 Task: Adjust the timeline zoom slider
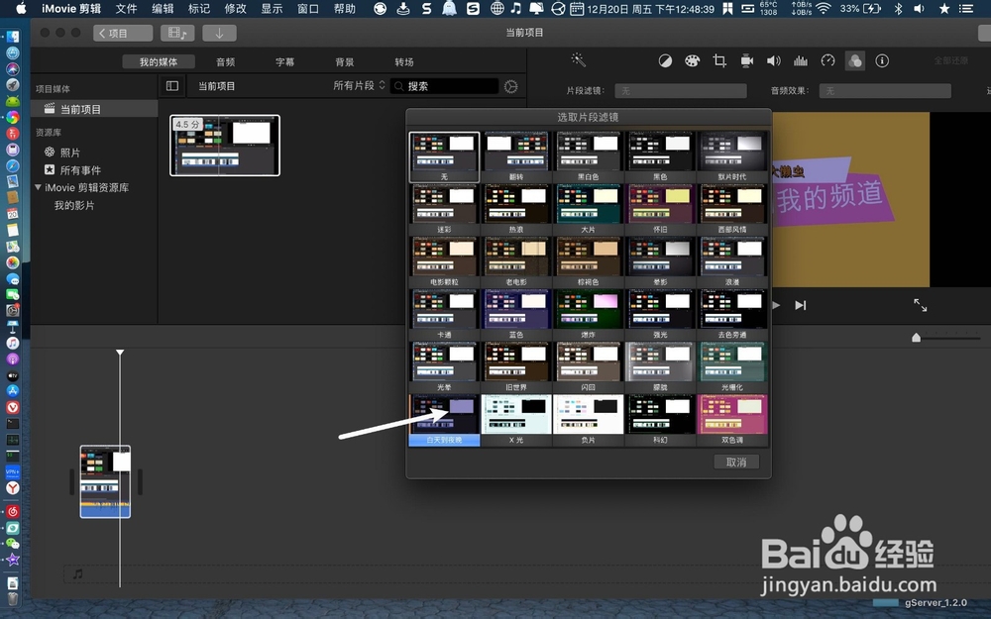click(x=917, y=338)
